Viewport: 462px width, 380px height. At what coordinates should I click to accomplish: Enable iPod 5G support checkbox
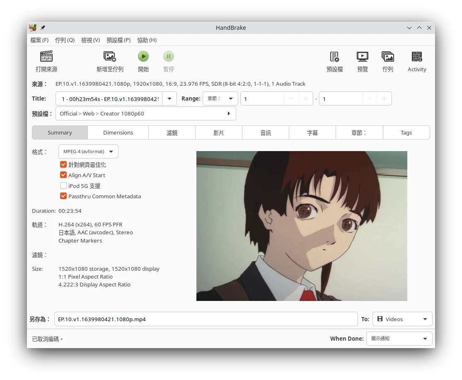[63, 186]
